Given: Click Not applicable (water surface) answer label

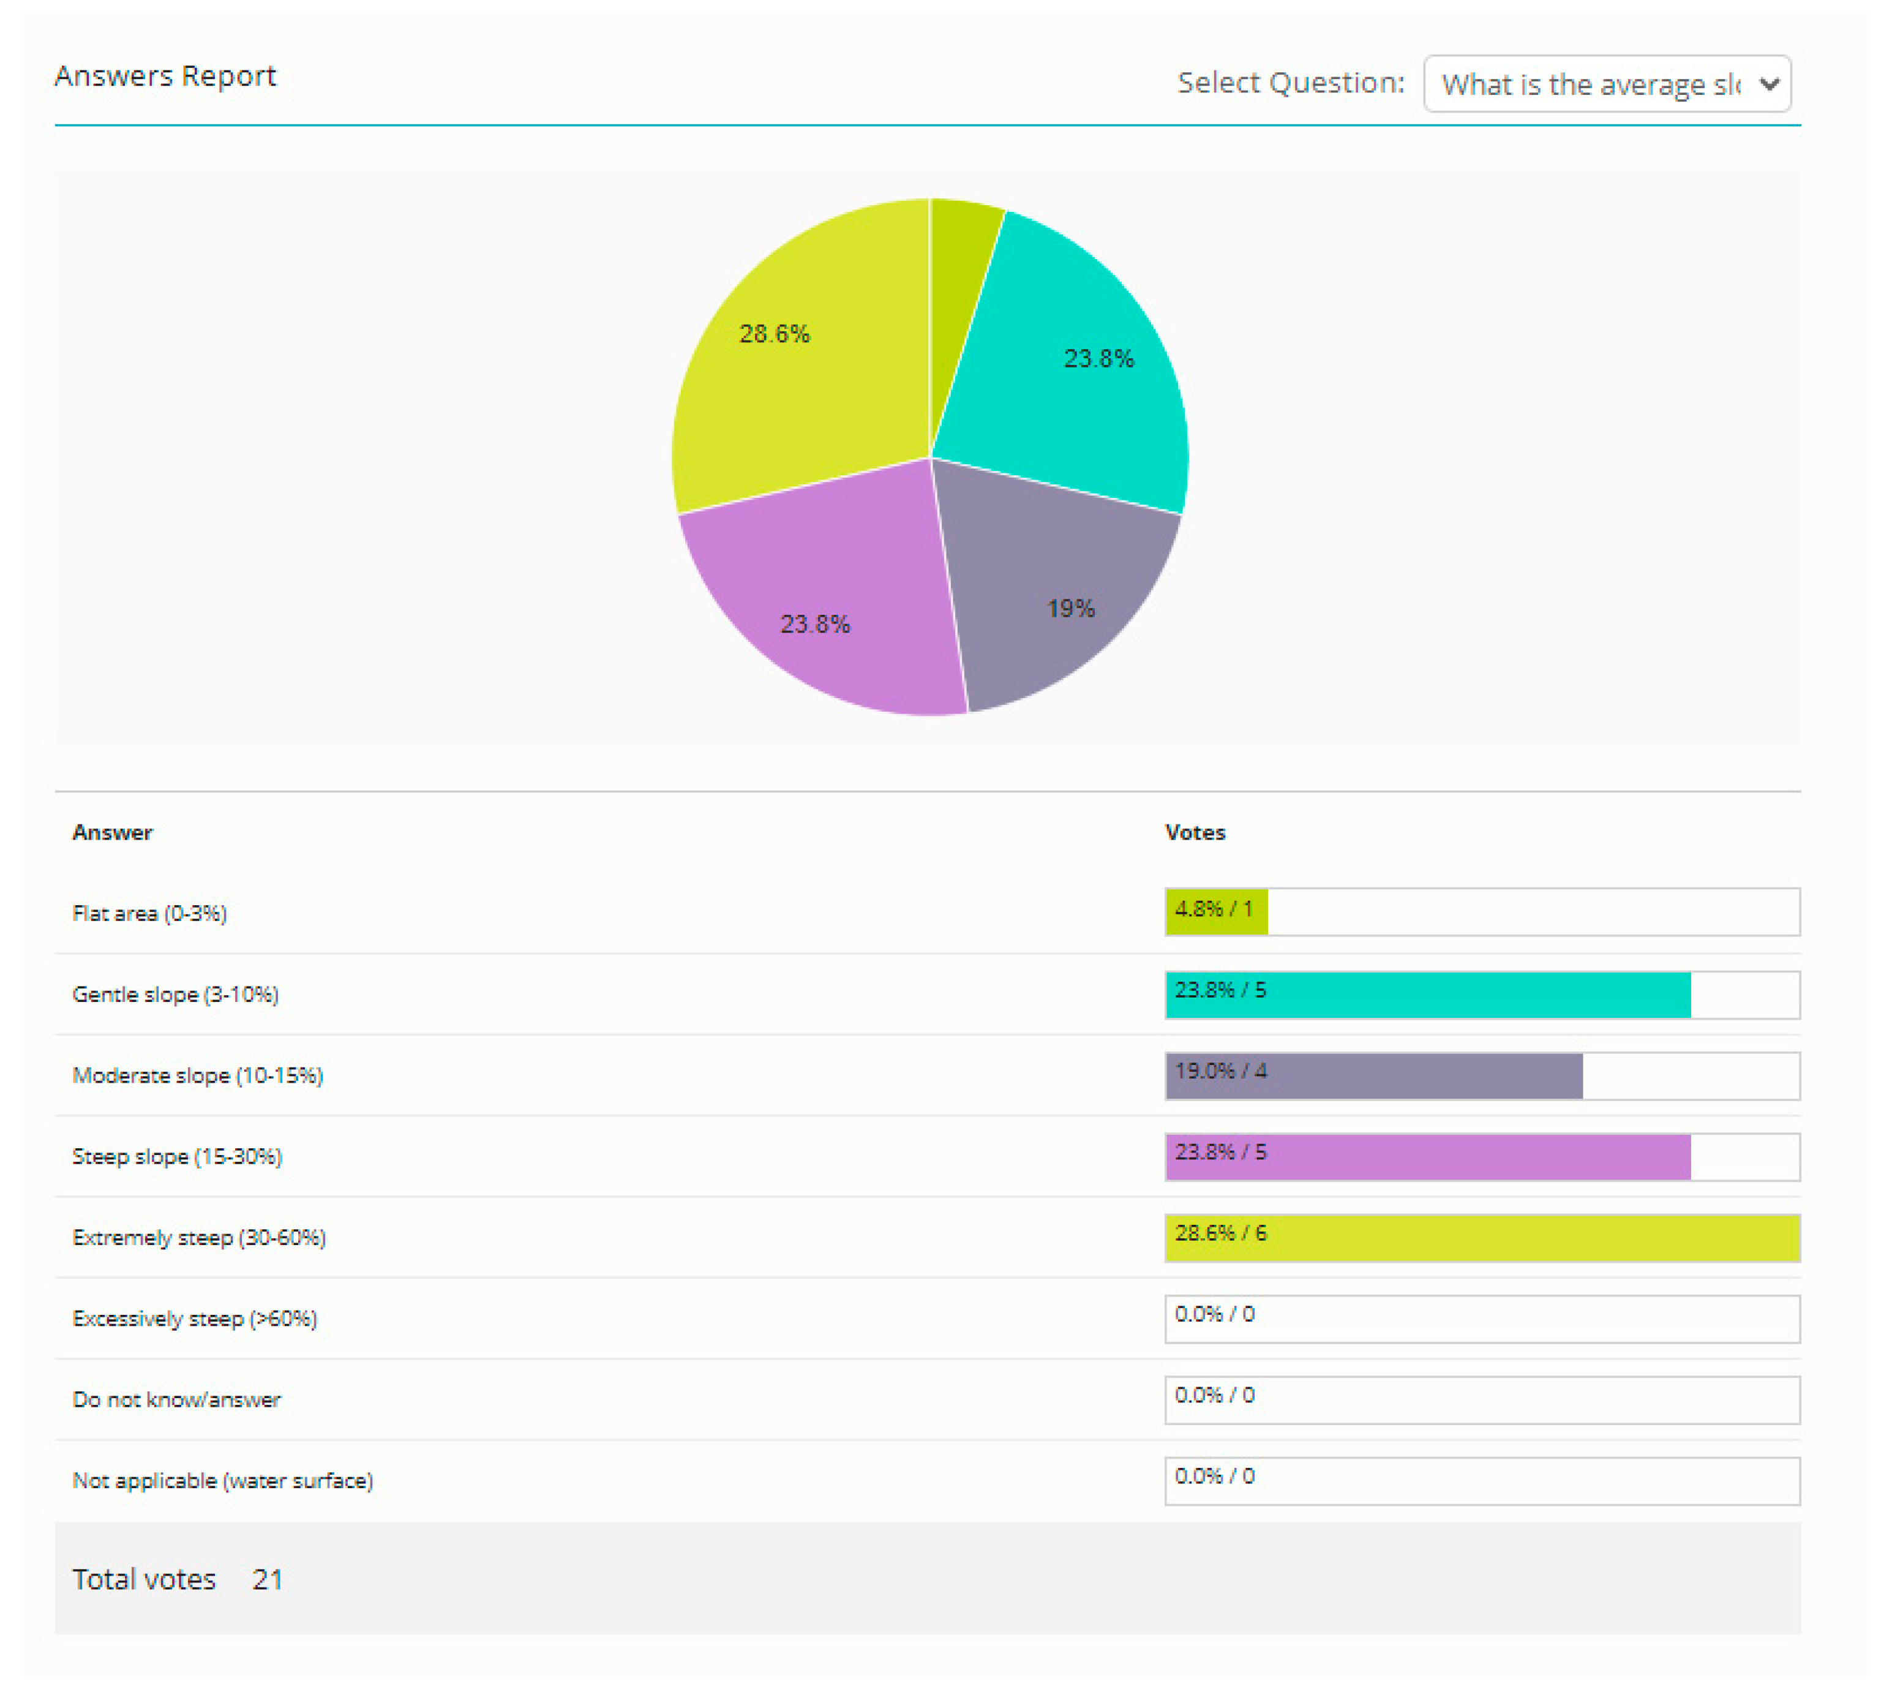Looking at the screenshot, I should pos(223,1481).
